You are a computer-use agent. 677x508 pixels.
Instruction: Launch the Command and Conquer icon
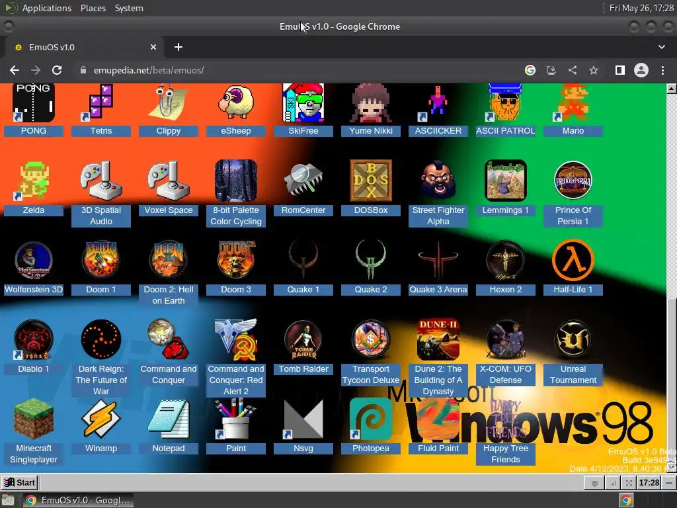click(x=169, y=339)
